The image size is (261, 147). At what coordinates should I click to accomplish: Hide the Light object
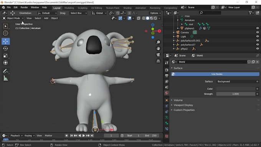click(x=257, y=36)
